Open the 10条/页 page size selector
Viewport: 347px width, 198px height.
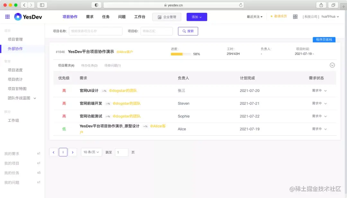point(91,152)
